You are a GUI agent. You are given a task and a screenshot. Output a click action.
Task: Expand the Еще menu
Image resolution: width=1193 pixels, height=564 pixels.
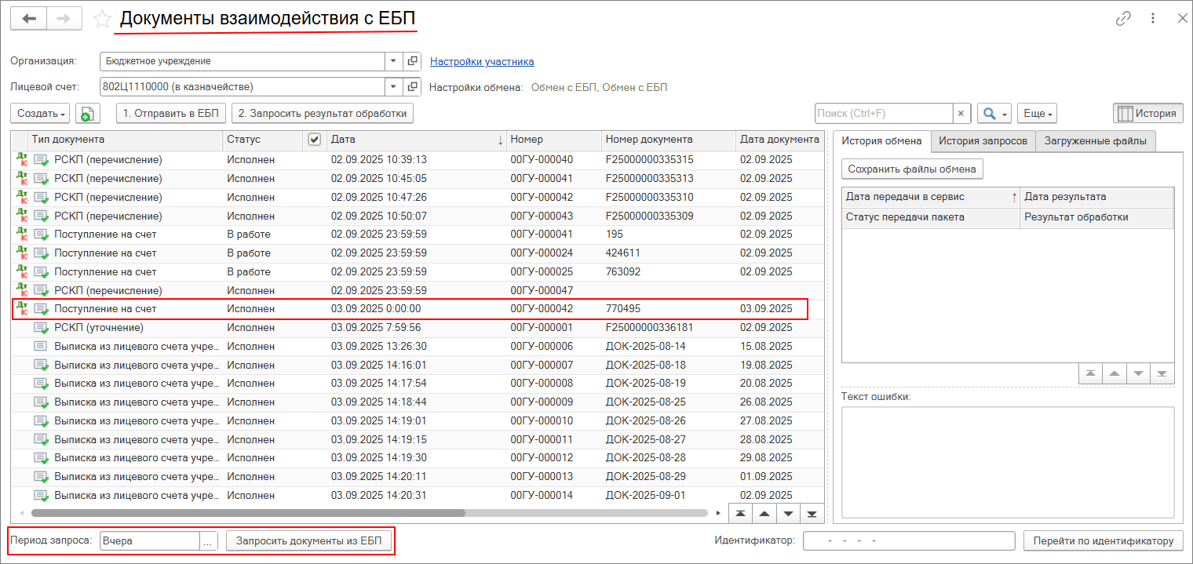(x=1038, y=114)
